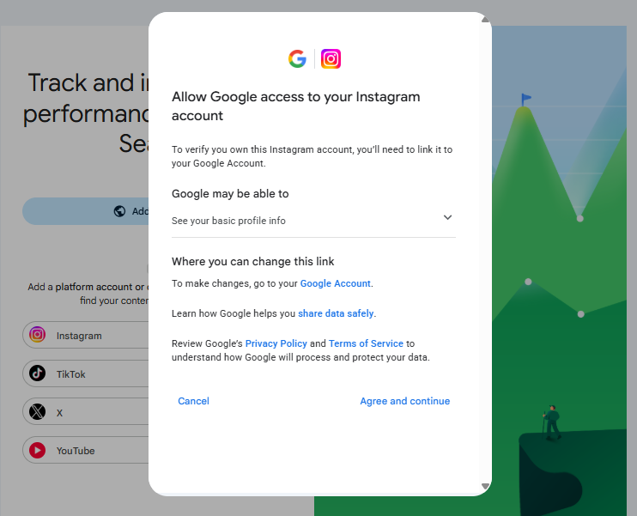
Task: Click 'Google may be able to' heading
Action: (x=230, y=193)
